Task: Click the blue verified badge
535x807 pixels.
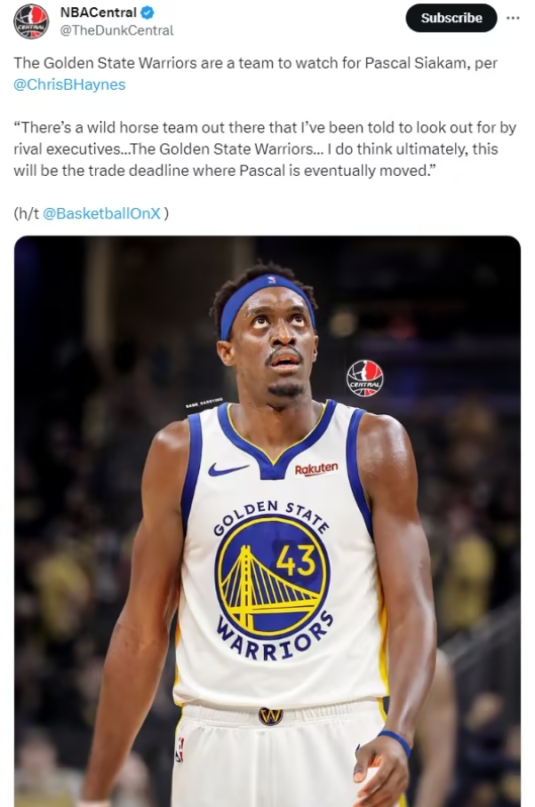Action: coord(148,12)
